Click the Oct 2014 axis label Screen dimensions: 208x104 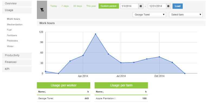pos(159,76)
